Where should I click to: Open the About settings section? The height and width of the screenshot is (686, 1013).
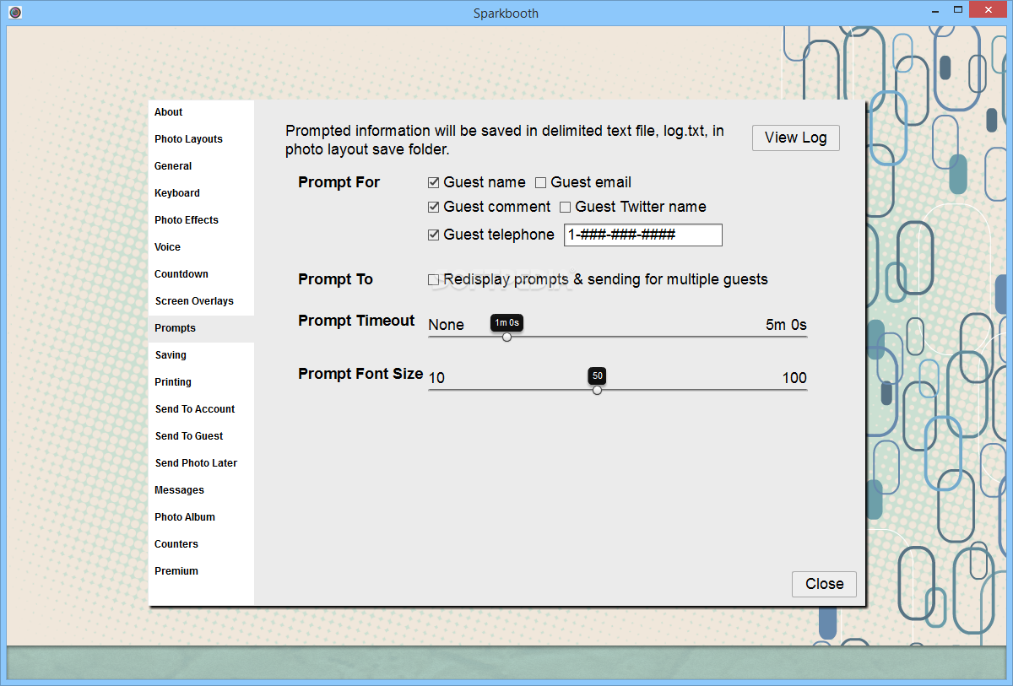coord(201,112)
